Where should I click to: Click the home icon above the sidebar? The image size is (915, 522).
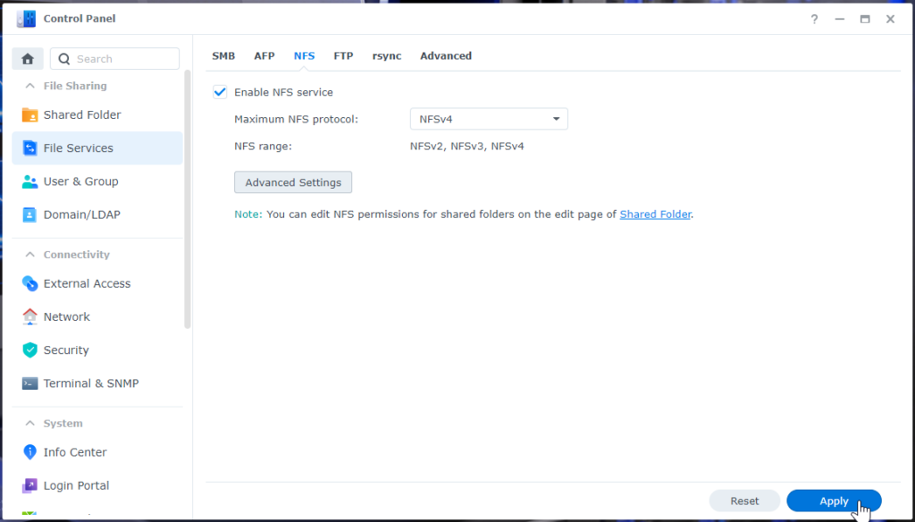click(27, 57)
